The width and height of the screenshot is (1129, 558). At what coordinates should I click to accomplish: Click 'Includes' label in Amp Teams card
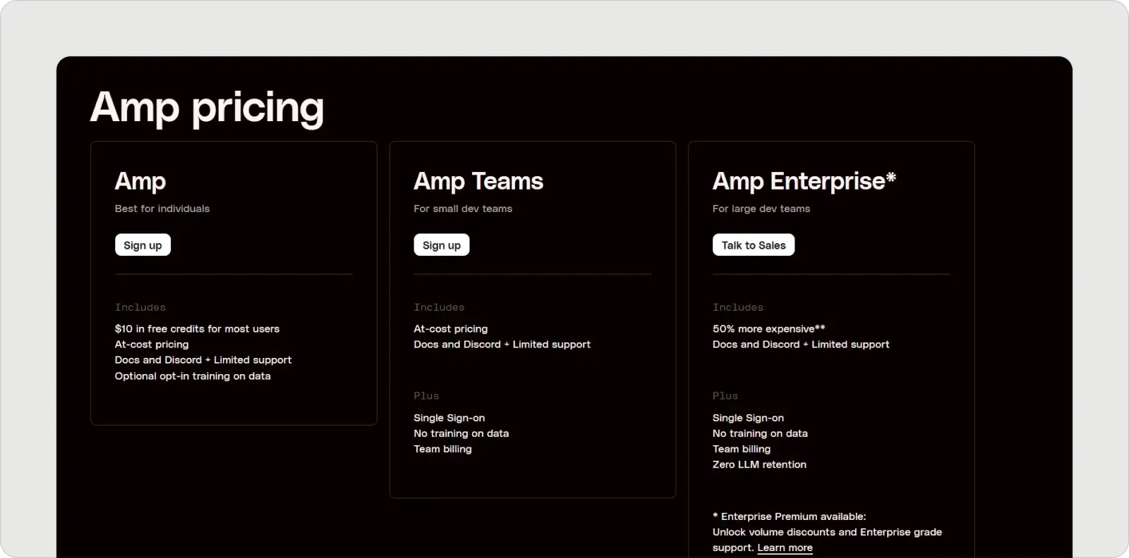click(439, 307)
